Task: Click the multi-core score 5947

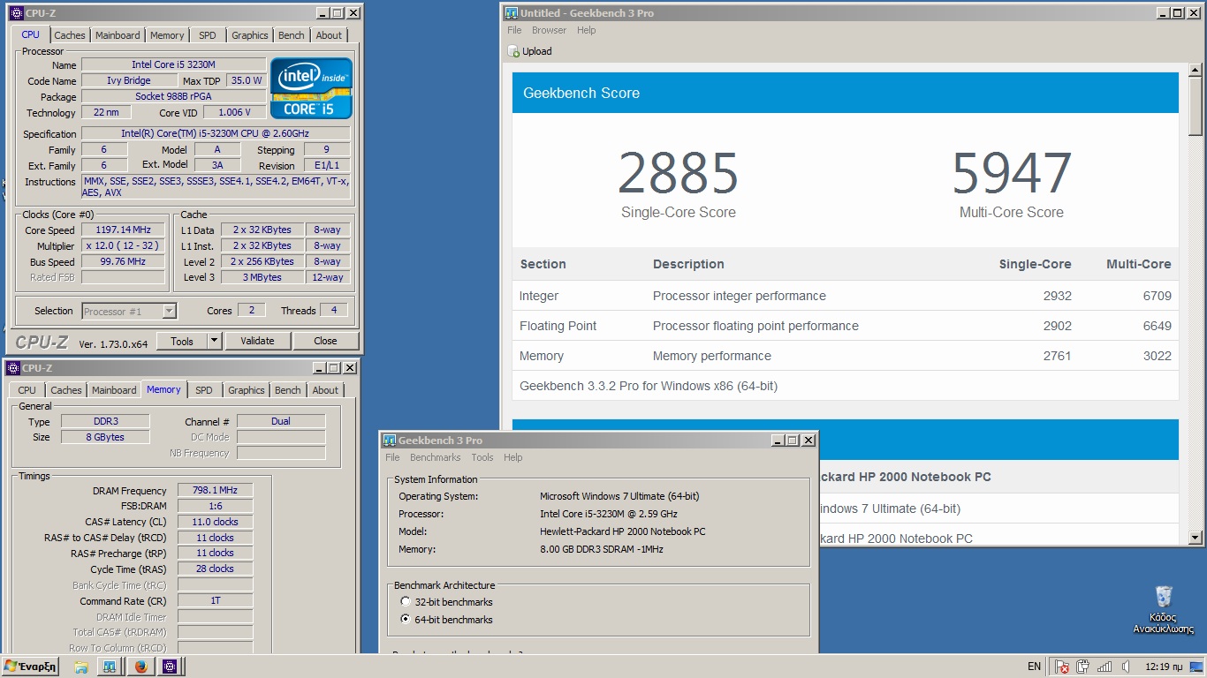Action: point(1012,173)
